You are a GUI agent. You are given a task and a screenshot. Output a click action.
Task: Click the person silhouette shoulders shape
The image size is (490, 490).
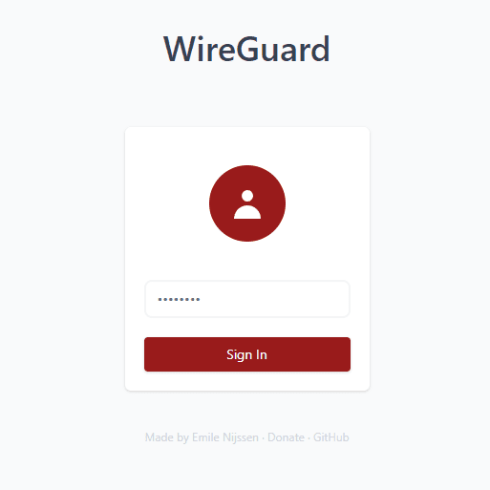coord(247,212)
